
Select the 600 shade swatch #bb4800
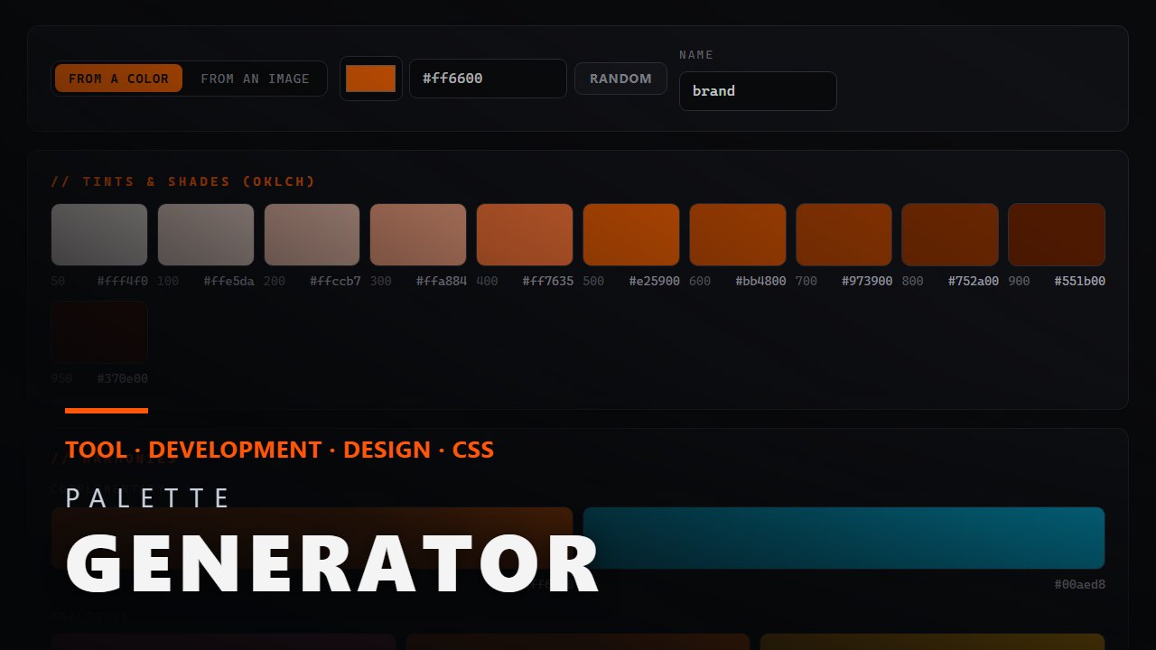tap(738, 235)
